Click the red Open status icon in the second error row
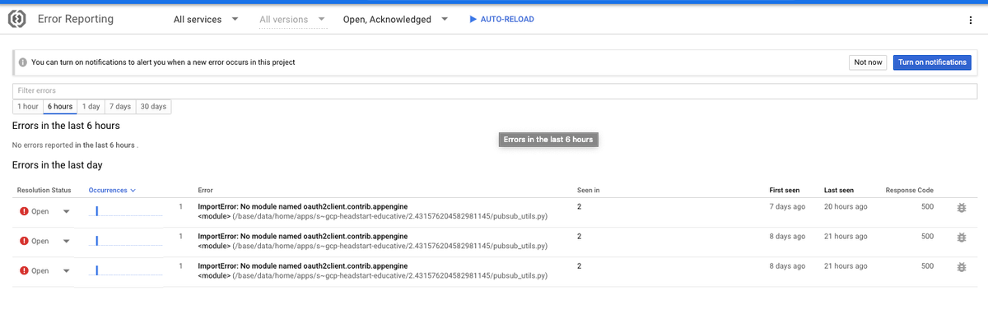Screen dimensions: 988x309 point(24,241)
